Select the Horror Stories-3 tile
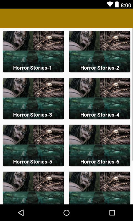This screenshot has width=133, height=221. [33, 98]
